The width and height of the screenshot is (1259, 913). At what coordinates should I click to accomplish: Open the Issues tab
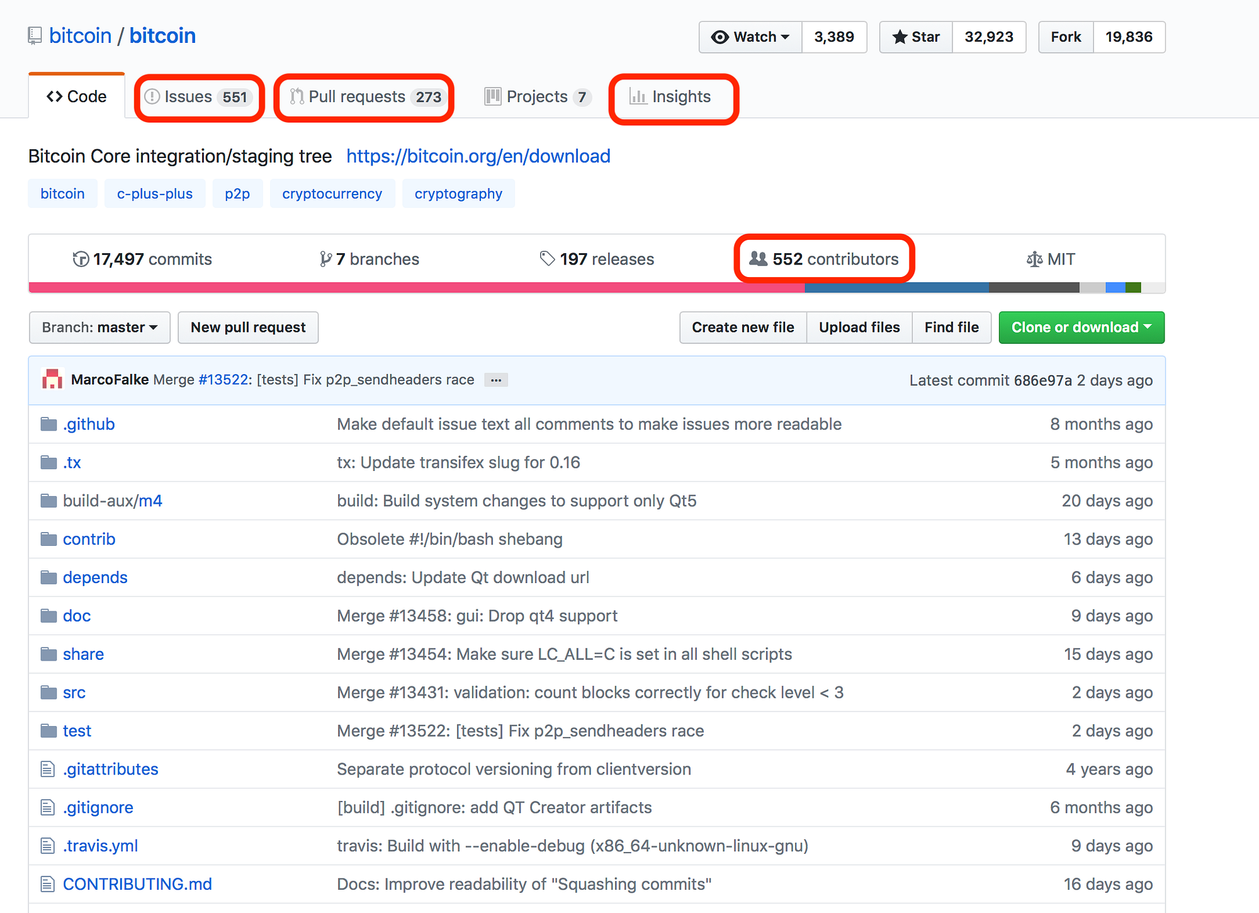coord(199,97)
